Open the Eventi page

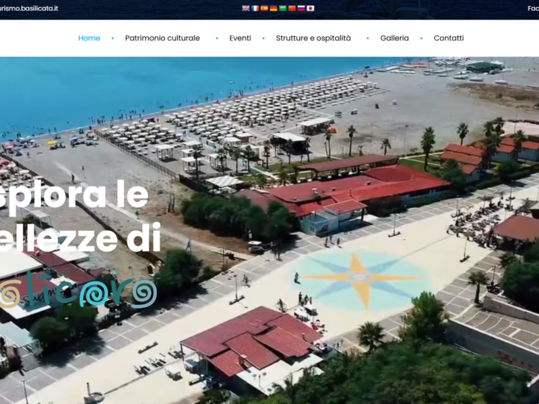pos(240,38)
